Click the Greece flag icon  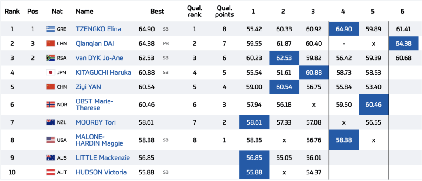tap(50, 29)
